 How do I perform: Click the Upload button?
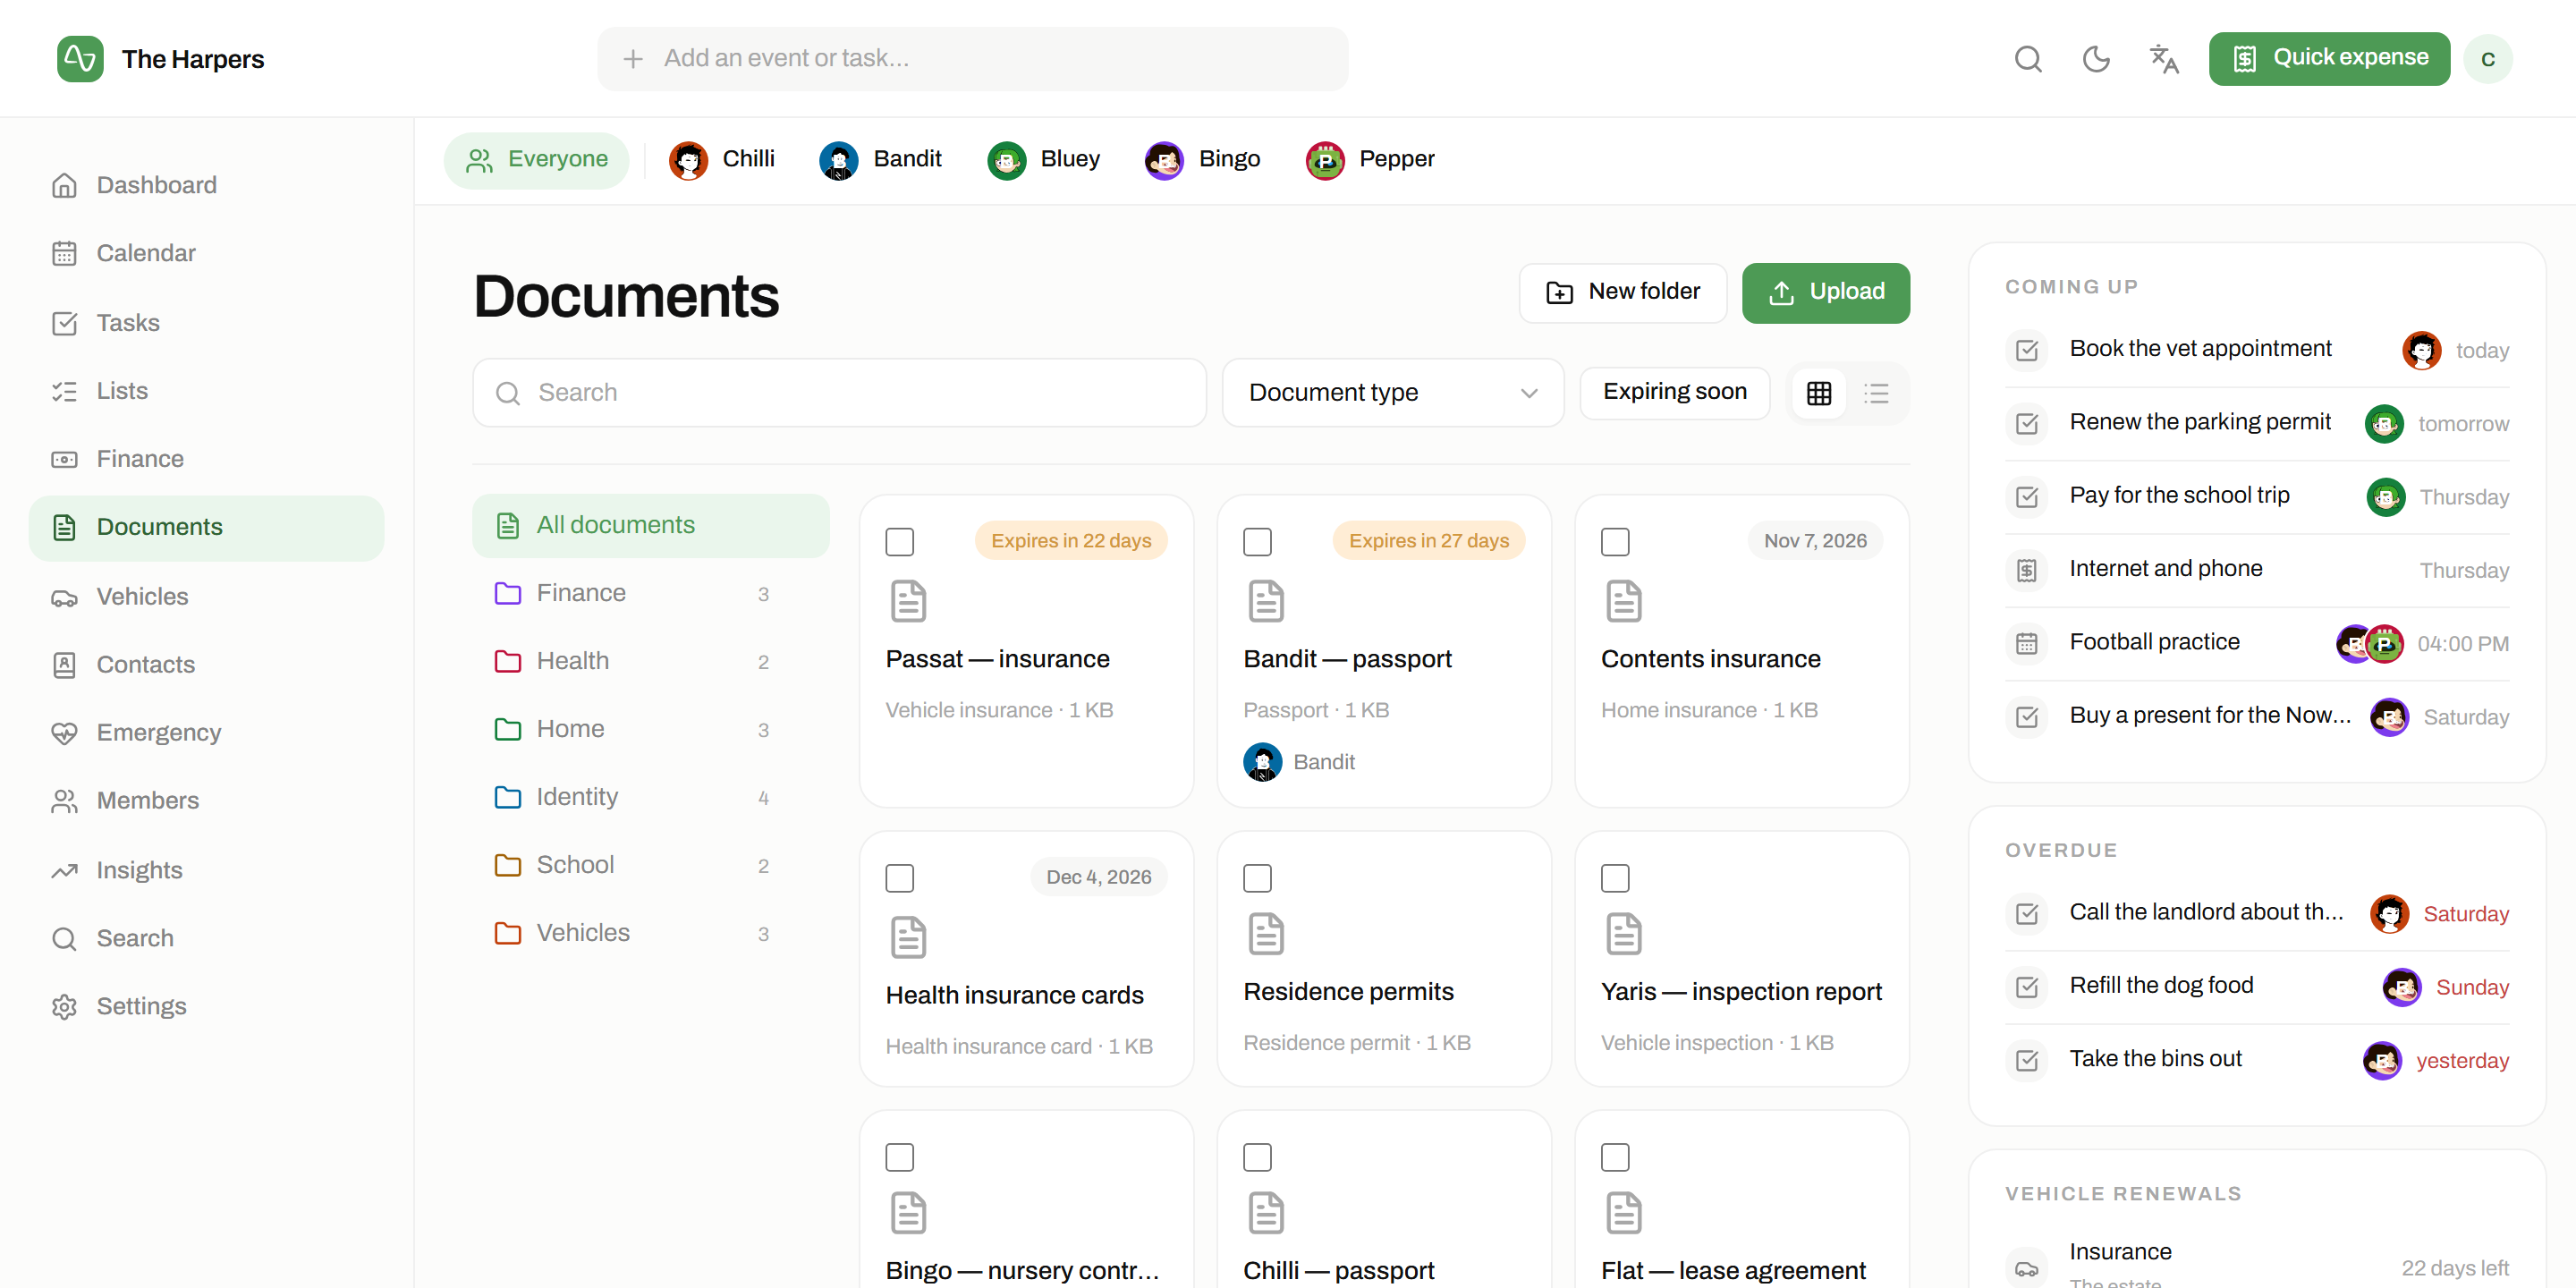point(1825,293)
